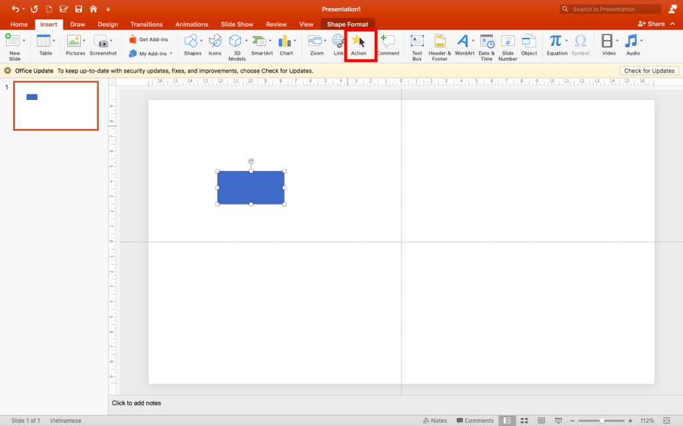Open the Shape Format tab
Screen dimensions: 683x426
pyautogui.click(x=347, y=25)
